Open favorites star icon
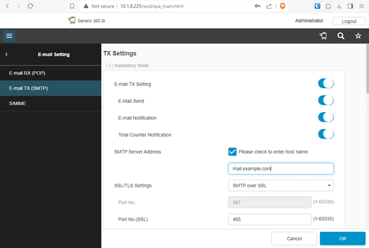Viewport: 369px width, 248px height. (358, 36)
